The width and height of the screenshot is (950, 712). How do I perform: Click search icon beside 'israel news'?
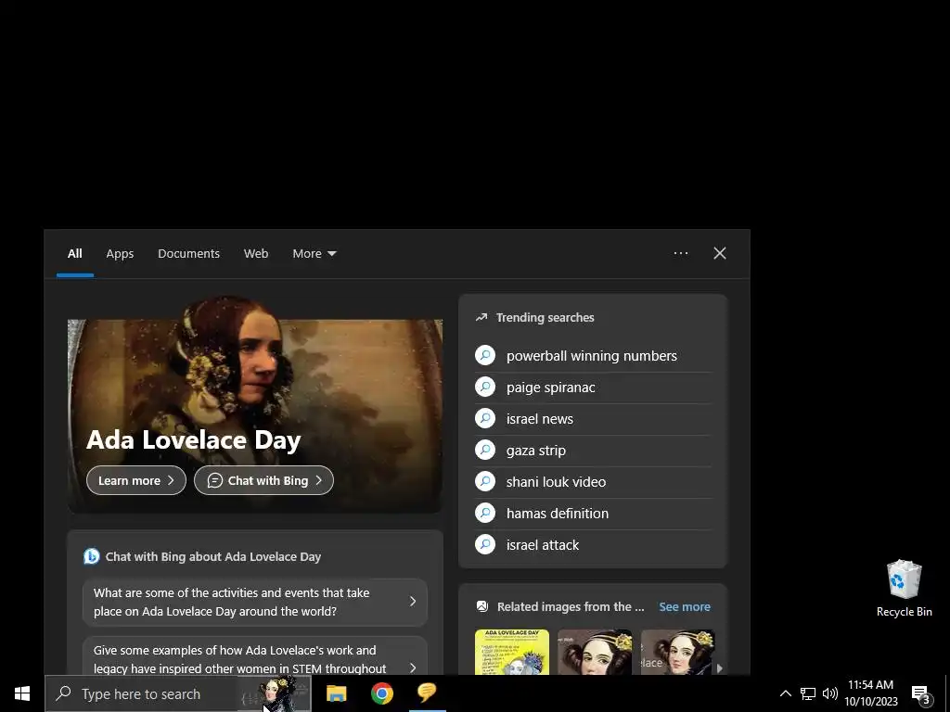point(485,418)
